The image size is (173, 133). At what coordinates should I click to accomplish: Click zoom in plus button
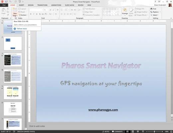[x=162, y=132]
